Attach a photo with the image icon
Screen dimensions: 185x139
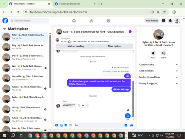(61, 125)
